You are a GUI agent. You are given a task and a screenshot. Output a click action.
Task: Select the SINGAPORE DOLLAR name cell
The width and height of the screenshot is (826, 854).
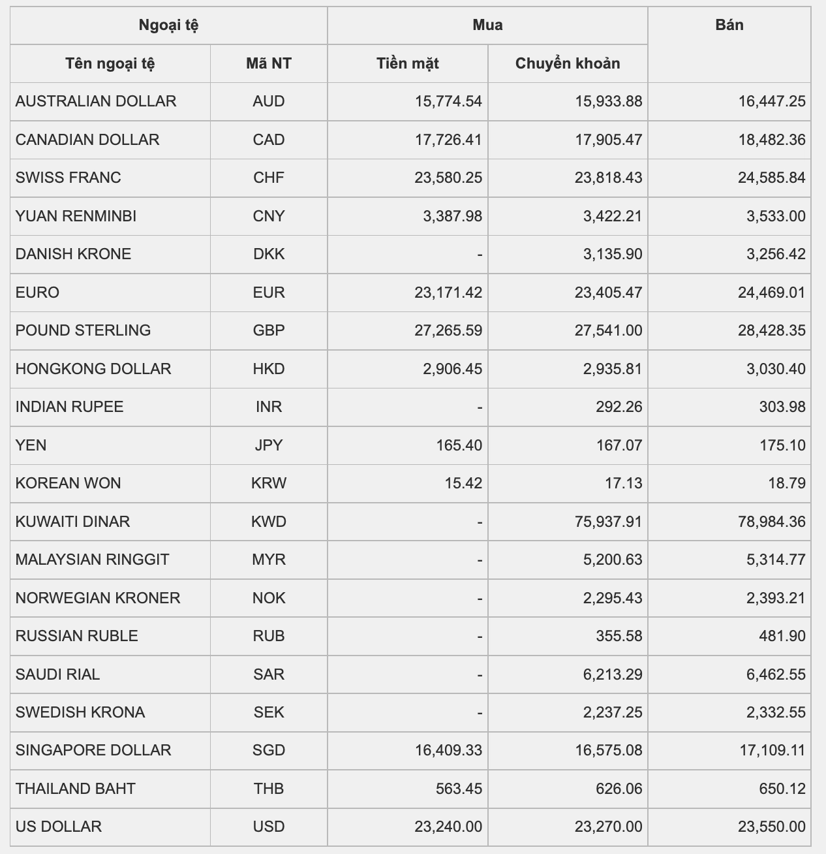[110, 750]
